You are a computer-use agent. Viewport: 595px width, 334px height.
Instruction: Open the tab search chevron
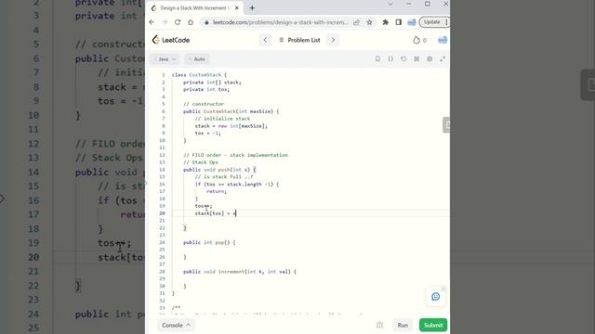coord(390,4)
